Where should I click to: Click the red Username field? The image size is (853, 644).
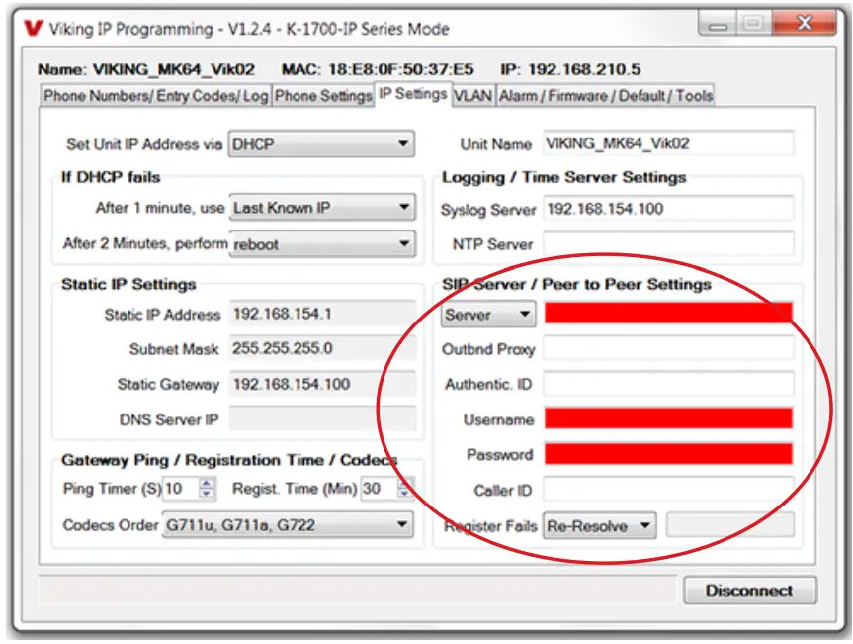click(x=668, y=418)
